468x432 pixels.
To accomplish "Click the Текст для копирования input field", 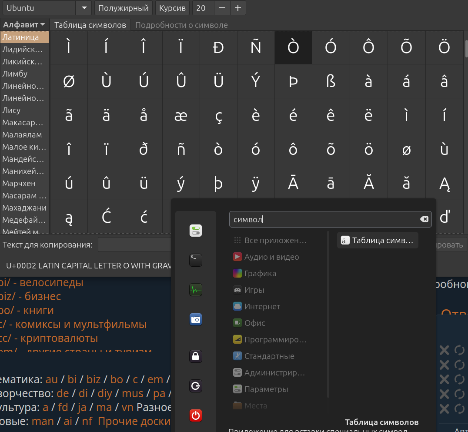I will [x=134, y=245].
